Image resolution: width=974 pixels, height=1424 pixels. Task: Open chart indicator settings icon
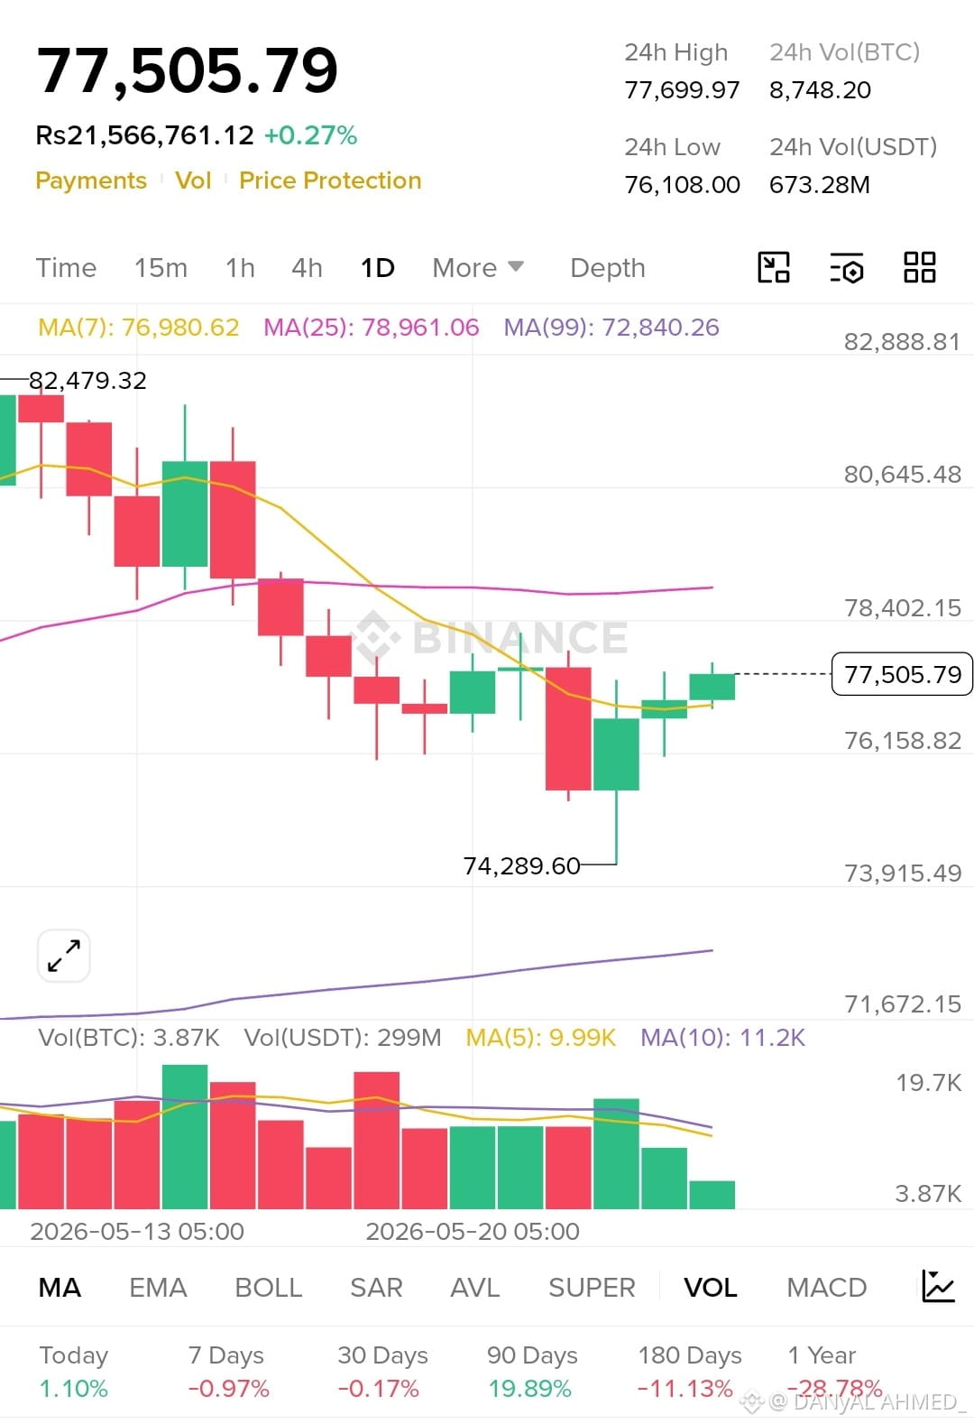coord(846,267)
